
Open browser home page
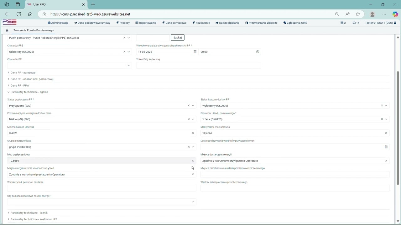pos(30,14)
